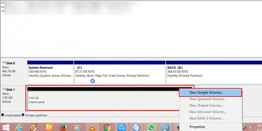Open UC Browser taskbar icon
Image resolution: width=262 pixels, height=131 pixels.
tap(49, 128)
